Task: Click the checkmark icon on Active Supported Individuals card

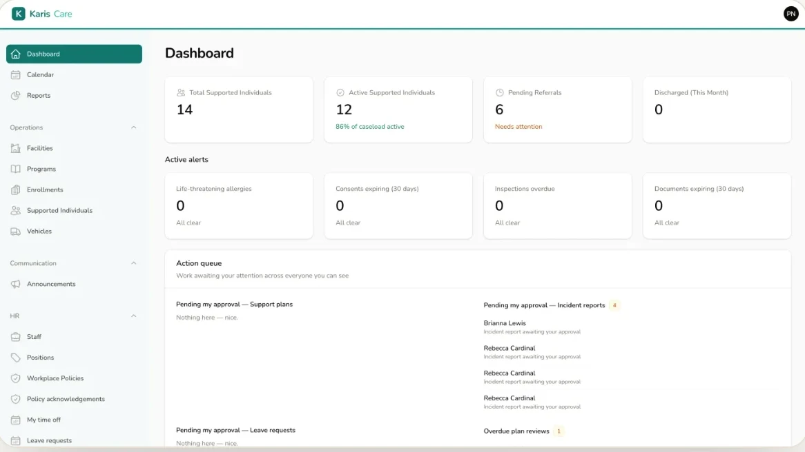Action: (x=340, y=93)
